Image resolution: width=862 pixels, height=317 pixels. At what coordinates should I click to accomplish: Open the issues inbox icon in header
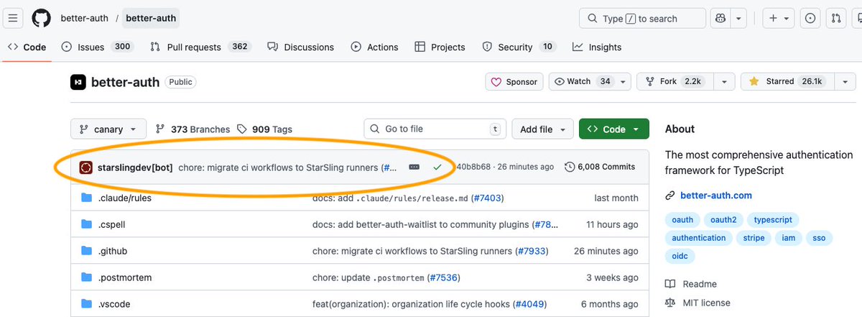pos(810,19)
